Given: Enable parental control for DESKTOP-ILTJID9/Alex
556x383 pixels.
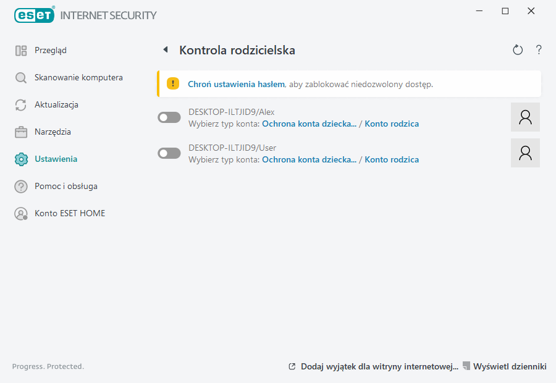Looking at the screenshot, I should [x=169, y=117].
